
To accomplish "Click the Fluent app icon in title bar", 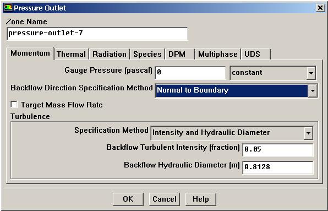I will click(8, 8).
